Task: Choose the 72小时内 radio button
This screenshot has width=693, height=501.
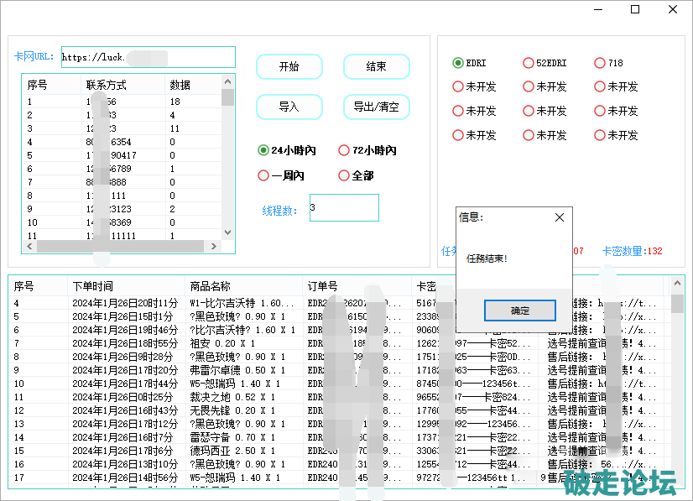Action: [344, 151]
